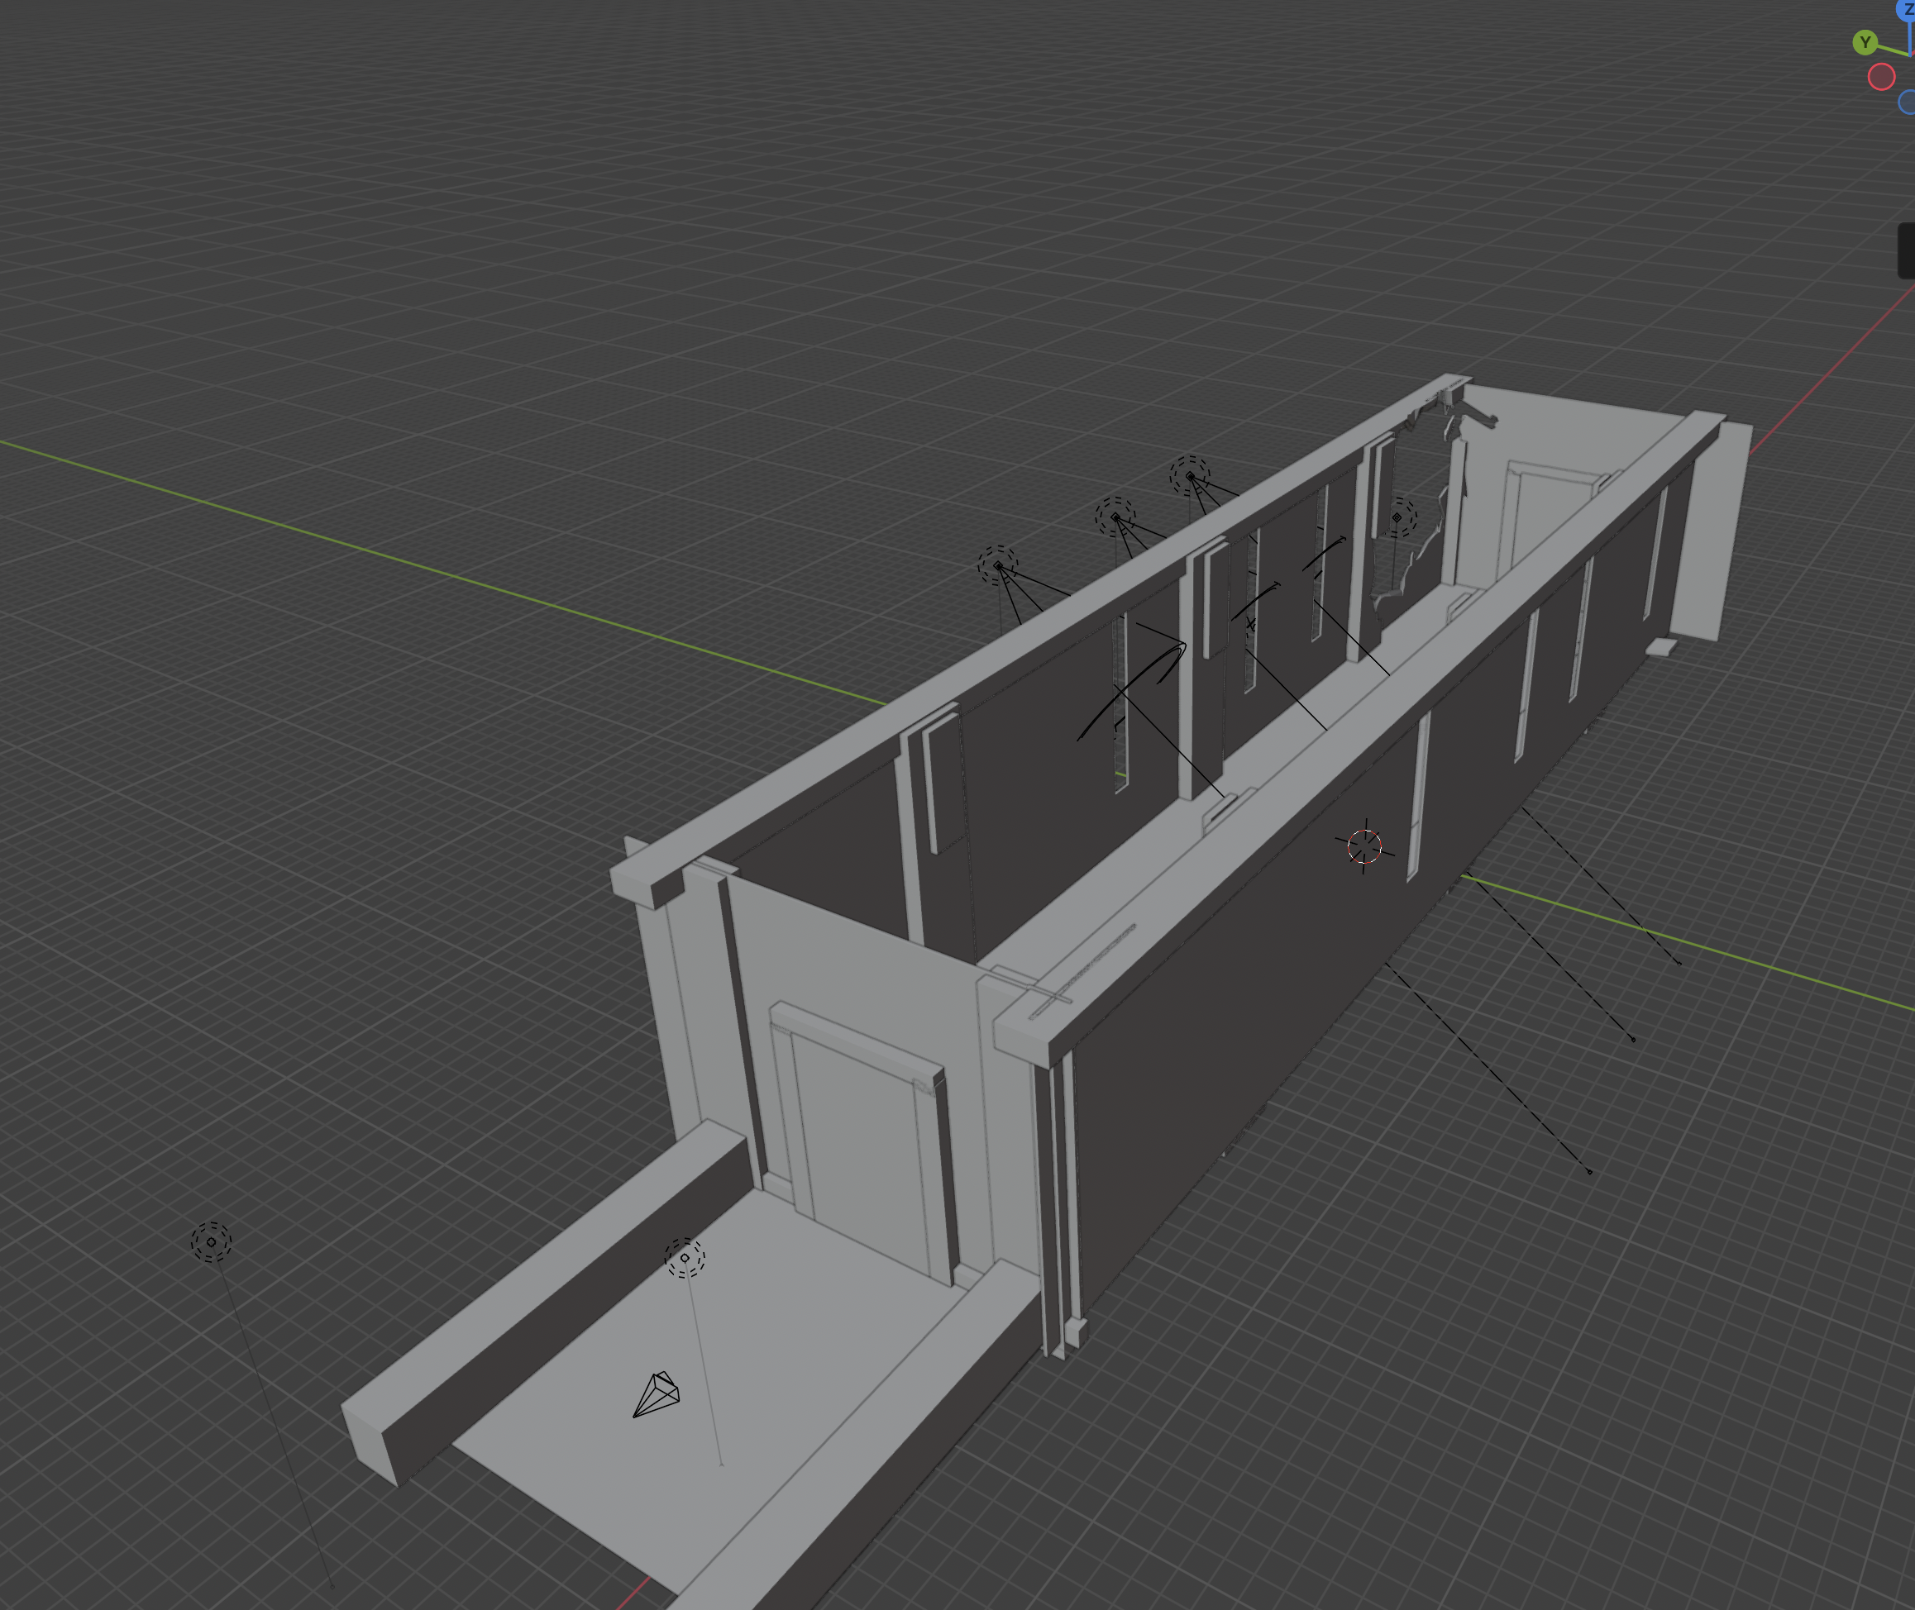Select the point light far left of the ramp

(x=211, y=1242)
